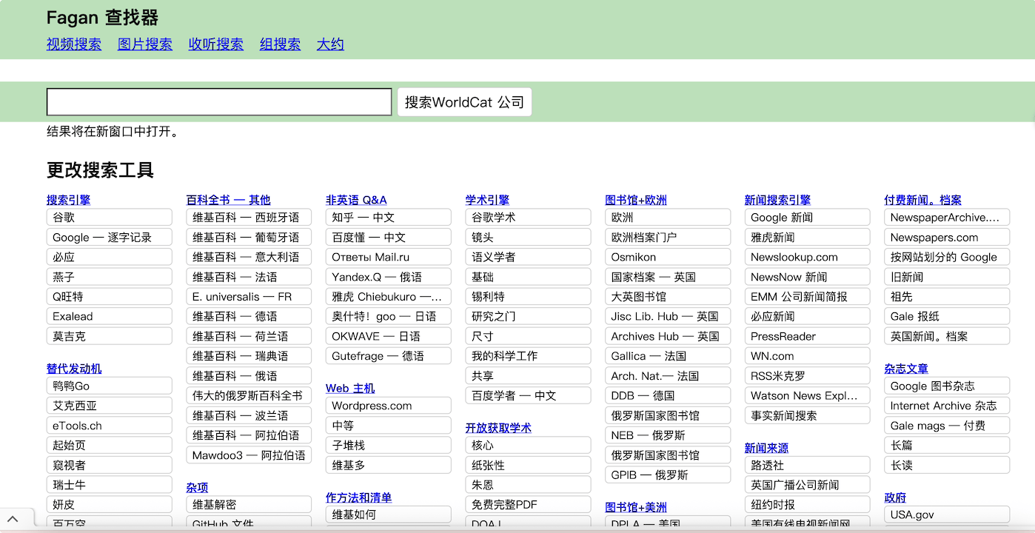Click the 学术引擎 category heading
Screen dimensions: 1035x533
[487, 200]
